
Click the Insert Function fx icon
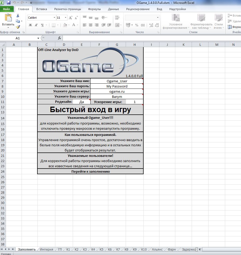click(x=59, y=38)
